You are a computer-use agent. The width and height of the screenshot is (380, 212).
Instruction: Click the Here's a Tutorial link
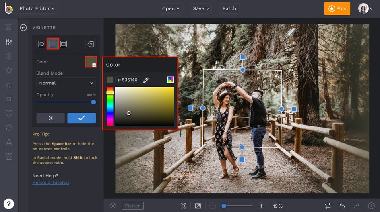coord(51,183)
